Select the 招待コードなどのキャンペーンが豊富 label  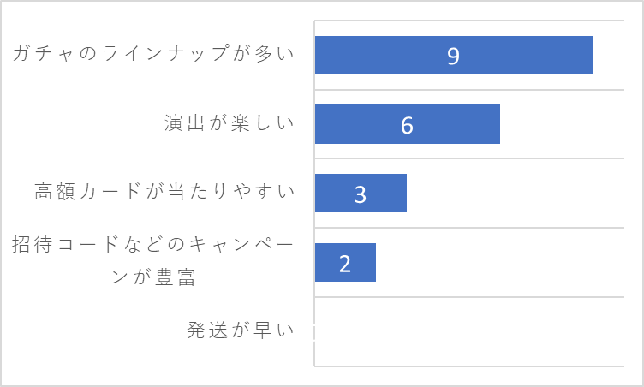tap(153, 260)
